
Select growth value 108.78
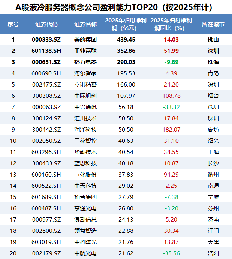[171, 96]
